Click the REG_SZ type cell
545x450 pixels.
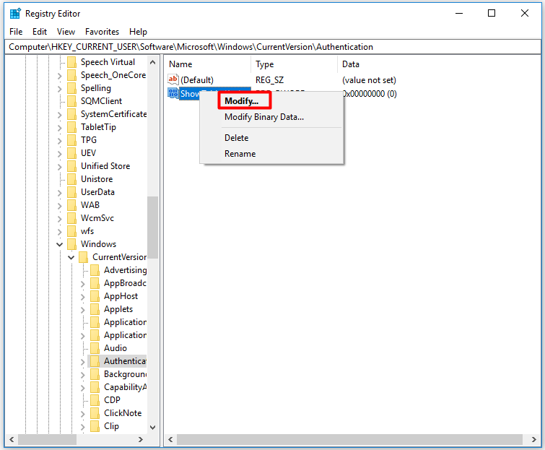click(x=270, y=80)
